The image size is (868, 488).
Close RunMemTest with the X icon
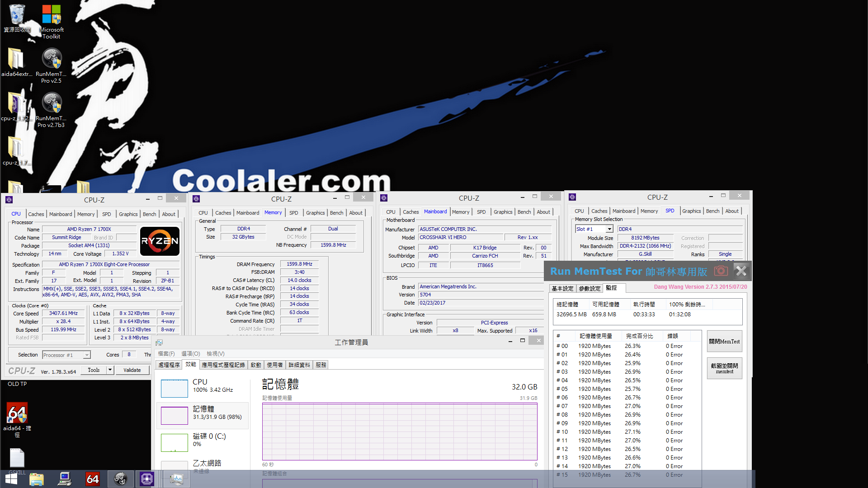(x=741, y=271)
